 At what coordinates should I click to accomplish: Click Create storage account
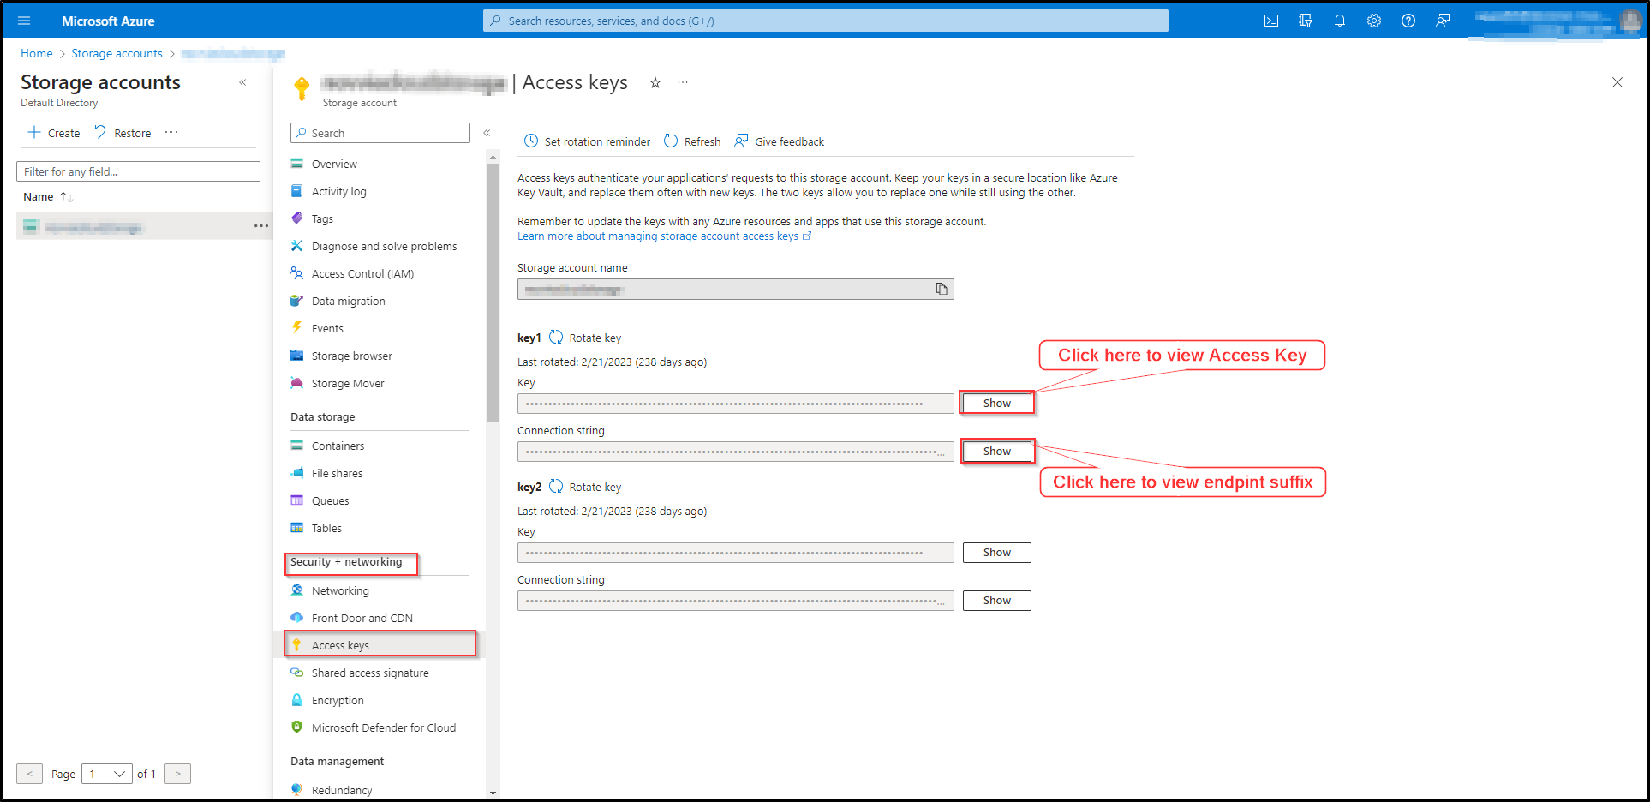tap(54, 133)
